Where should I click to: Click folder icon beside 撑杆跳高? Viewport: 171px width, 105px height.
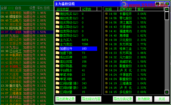[x=58, y=66]
